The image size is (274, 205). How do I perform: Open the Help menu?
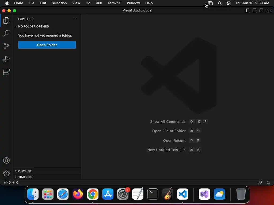coord(149,3)
